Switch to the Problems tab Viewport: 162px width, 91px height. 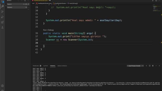point(36,66)
